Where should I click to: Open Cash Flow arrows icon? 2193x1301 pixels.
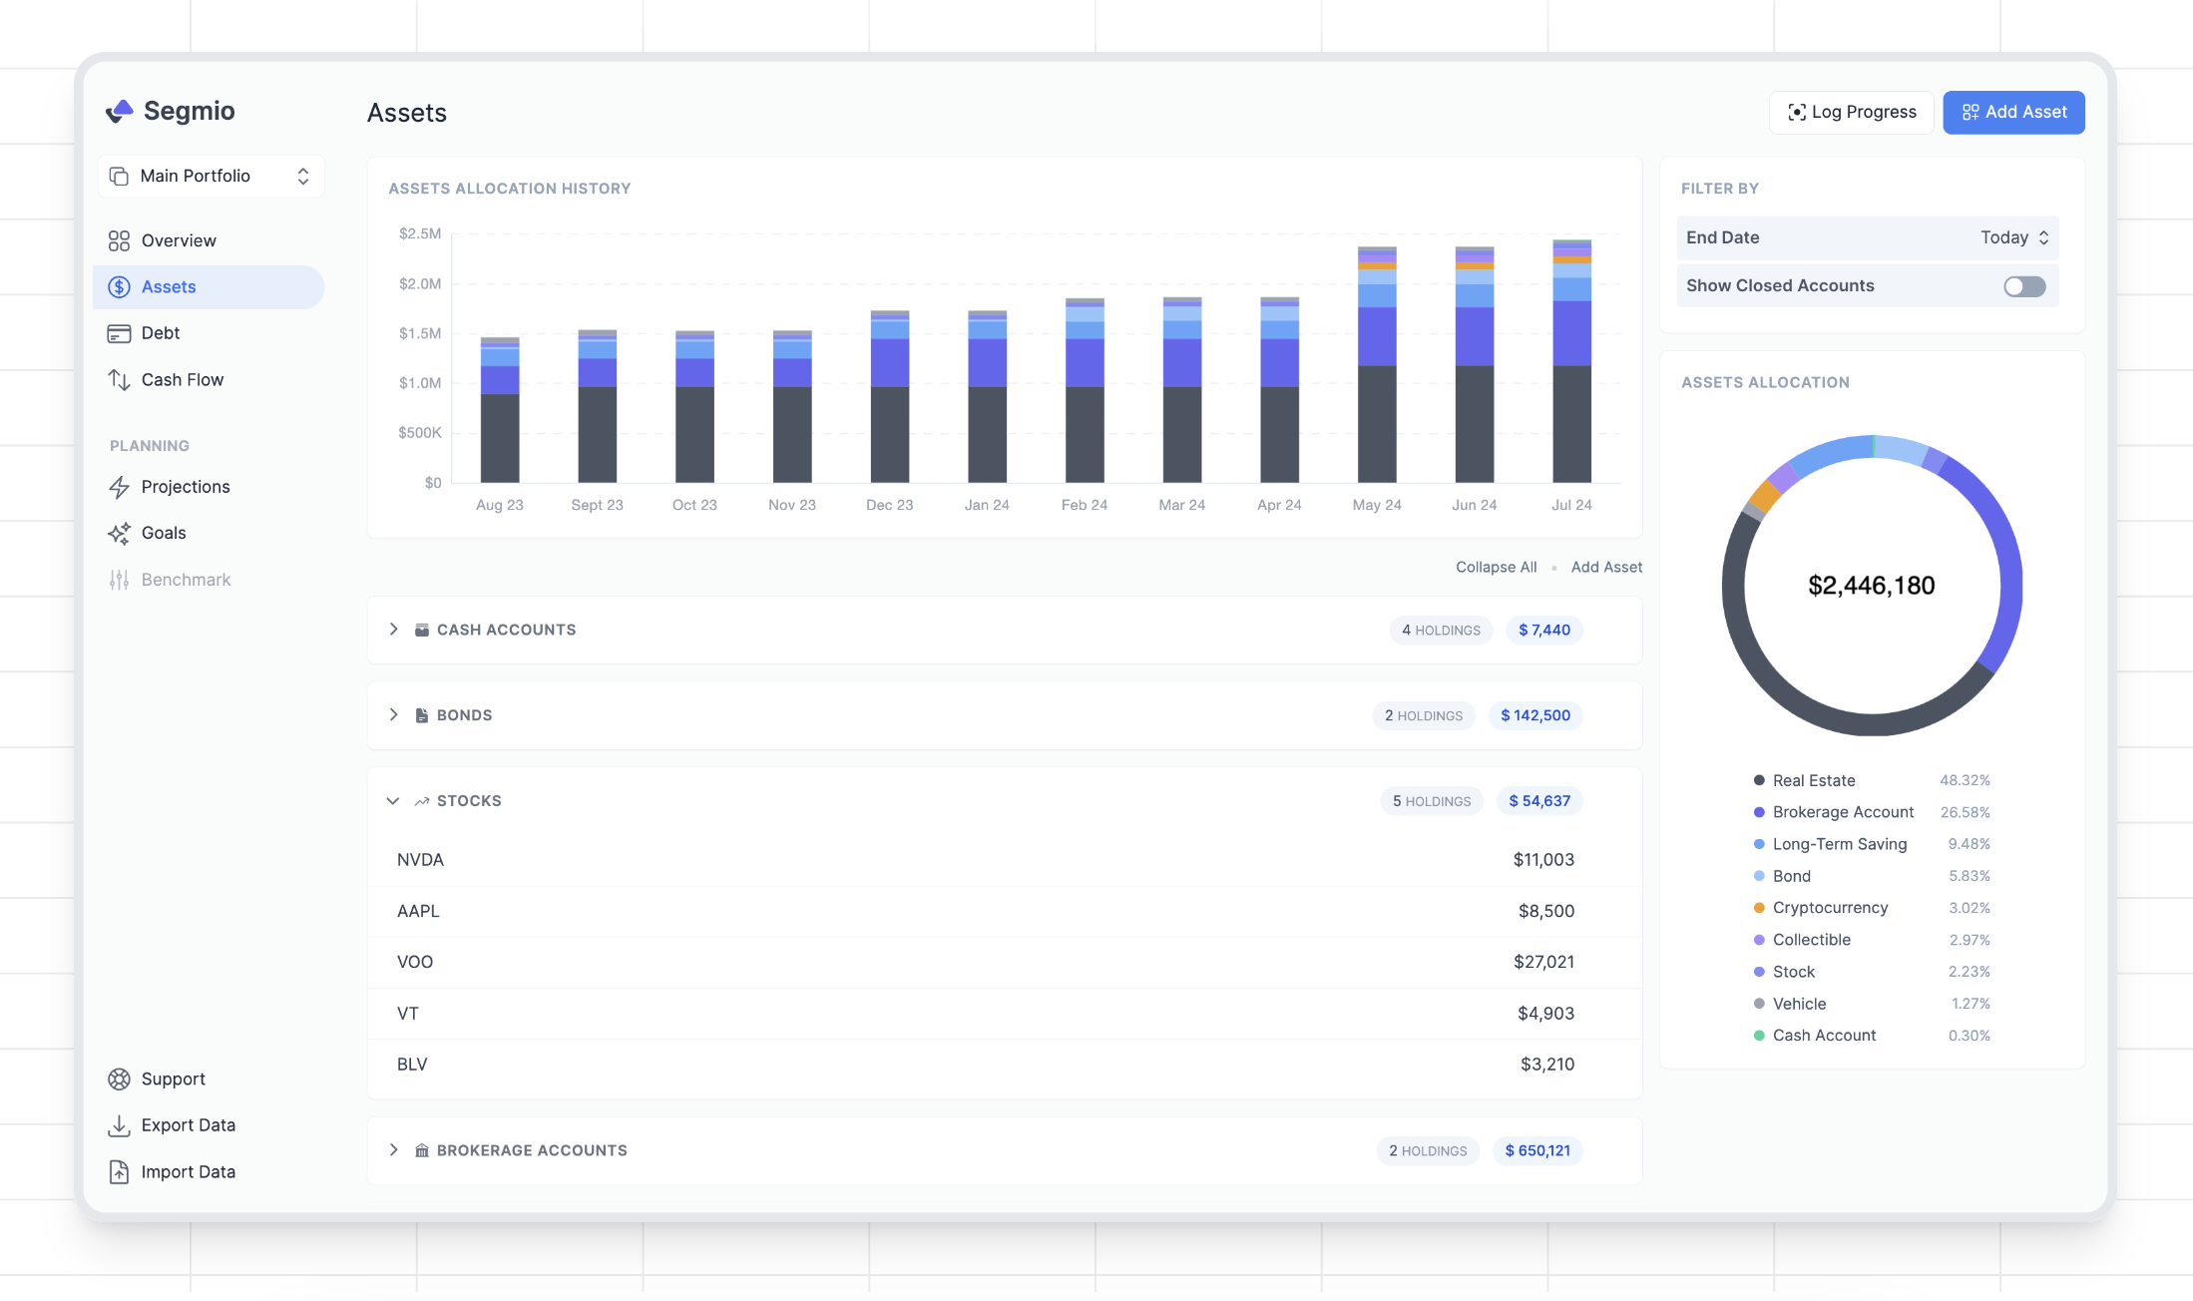119,379
